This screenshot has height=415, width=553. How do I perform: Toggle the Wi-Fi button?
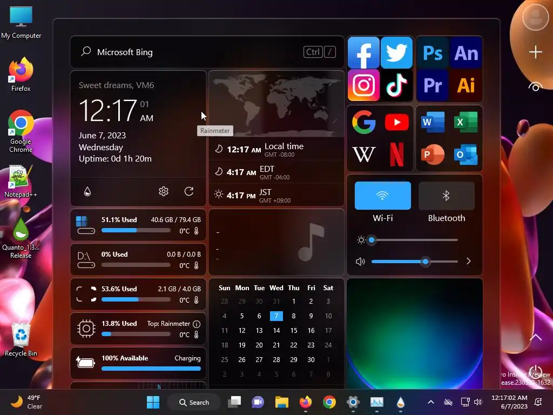[x=383, y=196]
